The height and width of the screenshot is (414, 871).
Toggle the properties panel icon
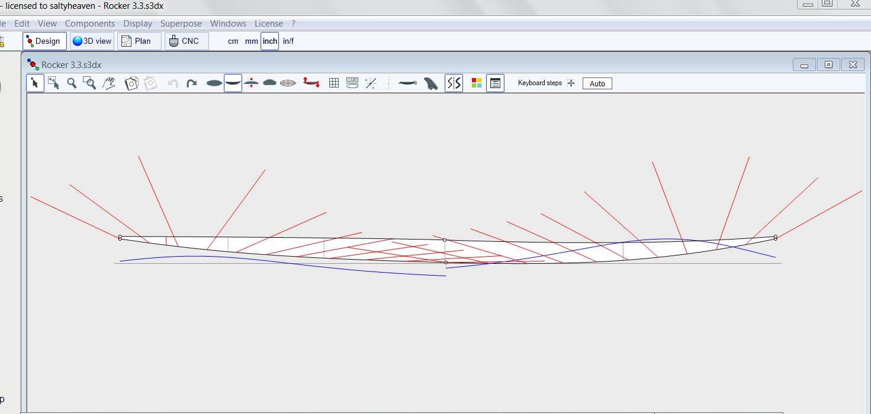[x=496, y=83]
